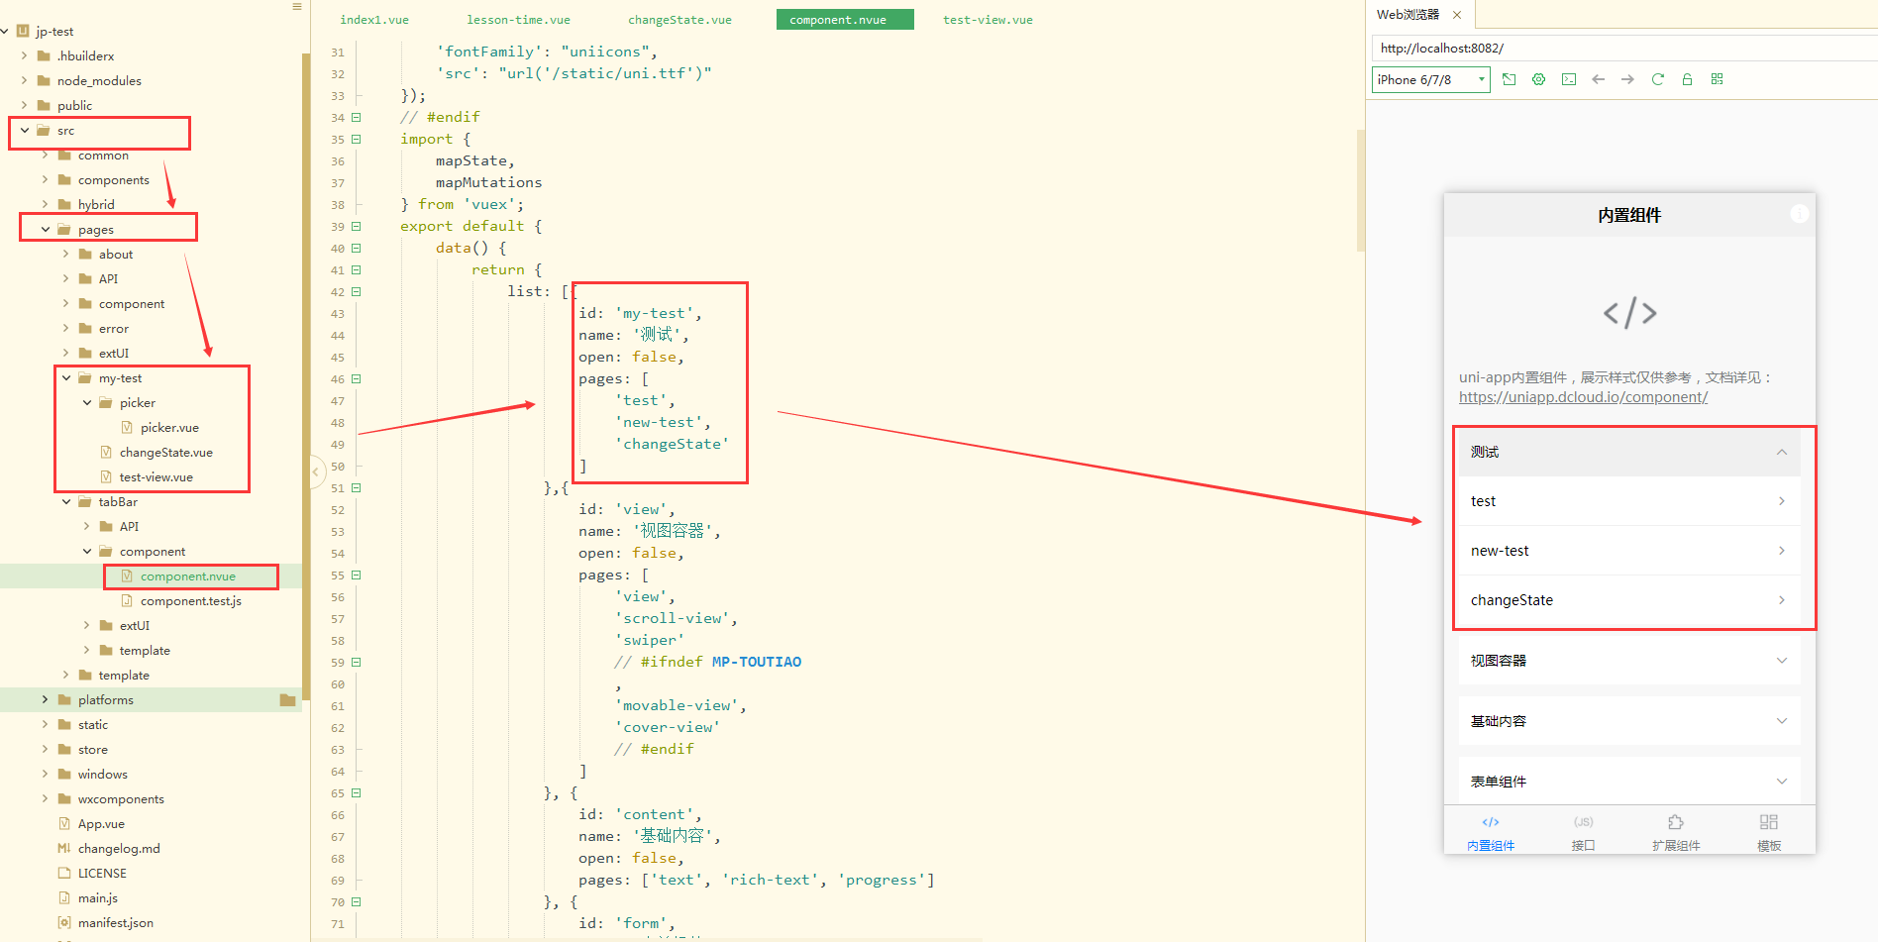Select the wxcomponents folder

pyautogui.click(x=121, y=799)
